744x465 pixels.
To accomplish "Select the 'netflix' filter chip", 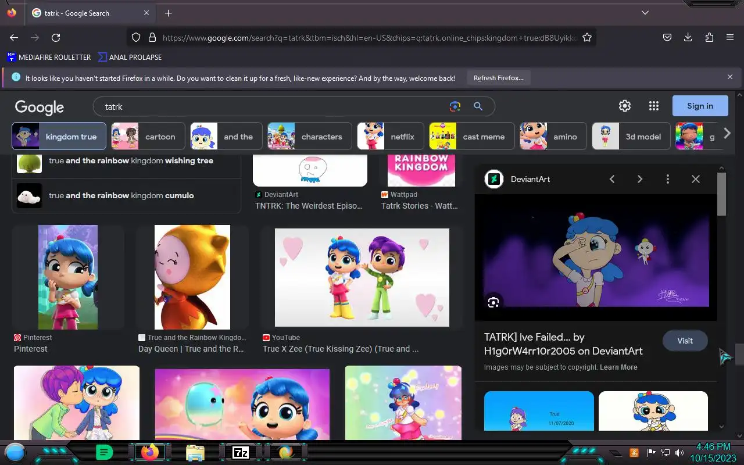I will [390, 137].
